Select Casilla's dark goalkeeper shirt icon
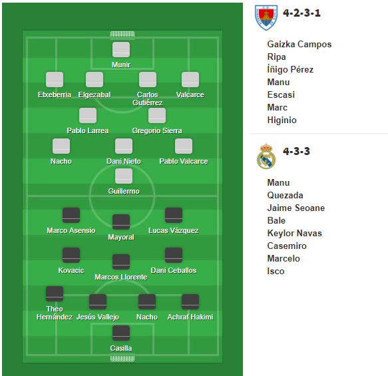The width and height of the screenshot is (388, 376). click(121, 333)
